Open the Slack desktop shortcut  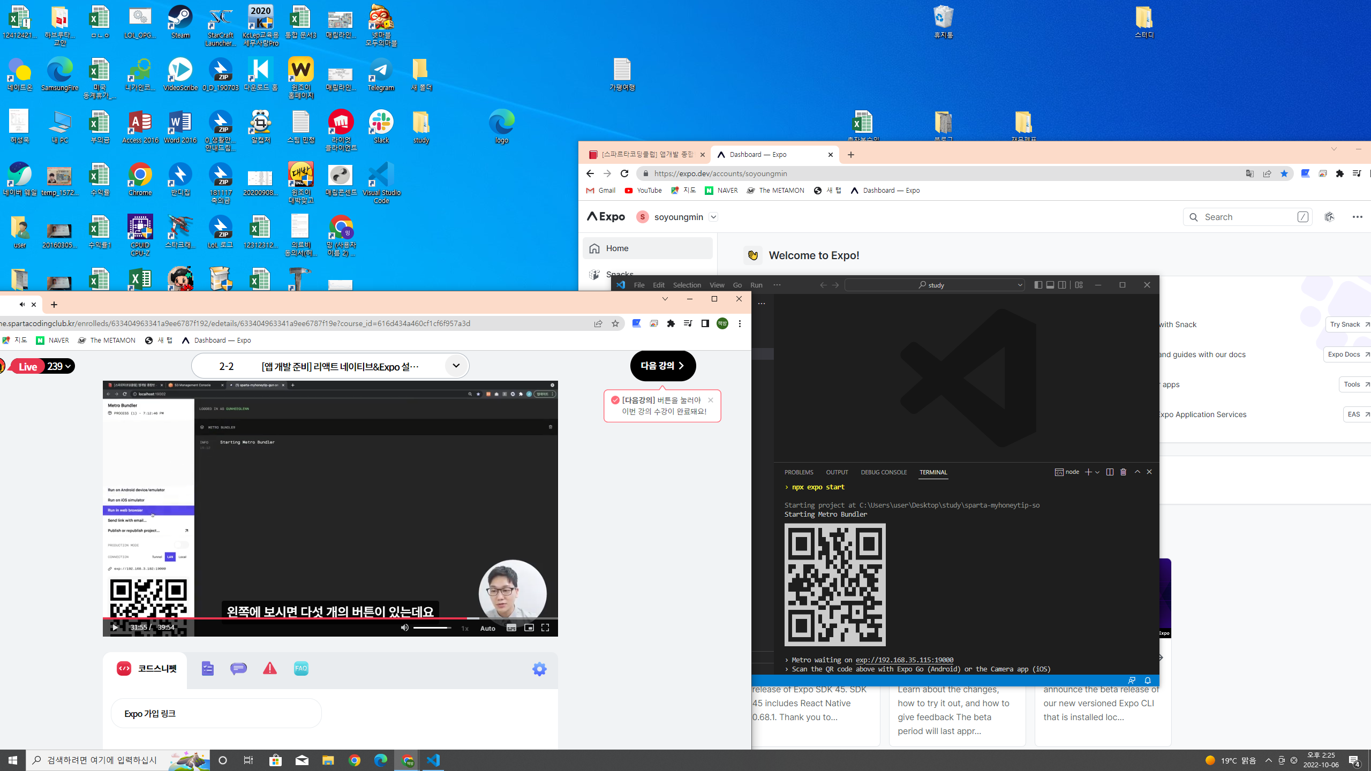tap(381, 126)
